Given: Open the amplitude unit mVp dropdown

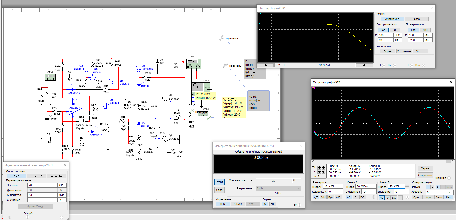Looking at the screenshot, I should point(62,195).
